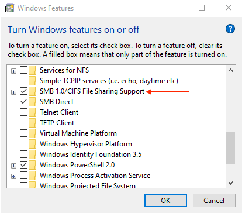The height and width of the screenshot is (213, 242).
Task: Click the Windows Identity Foundation 3.5 folder icon
Action: (32, 154)
